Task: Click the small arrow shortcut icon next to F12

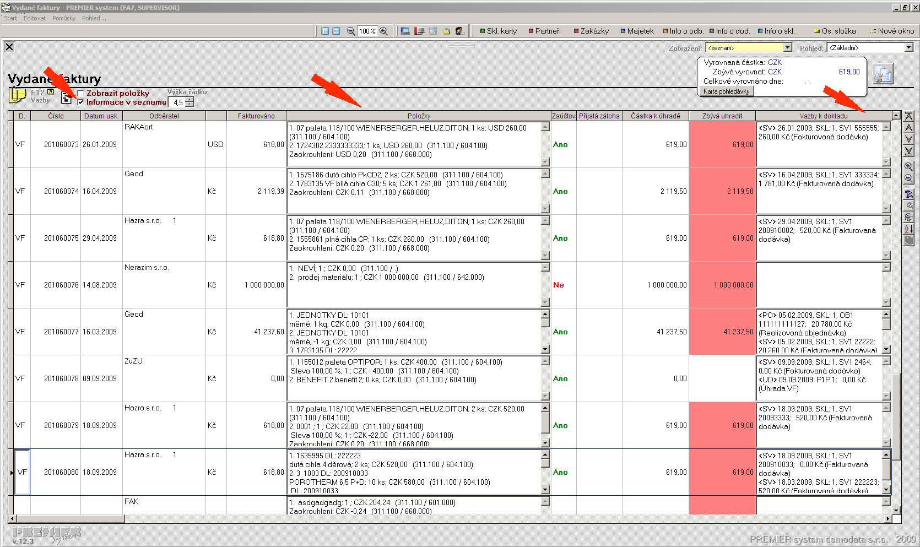Action: pyautogui.click(x=51, y=92)
